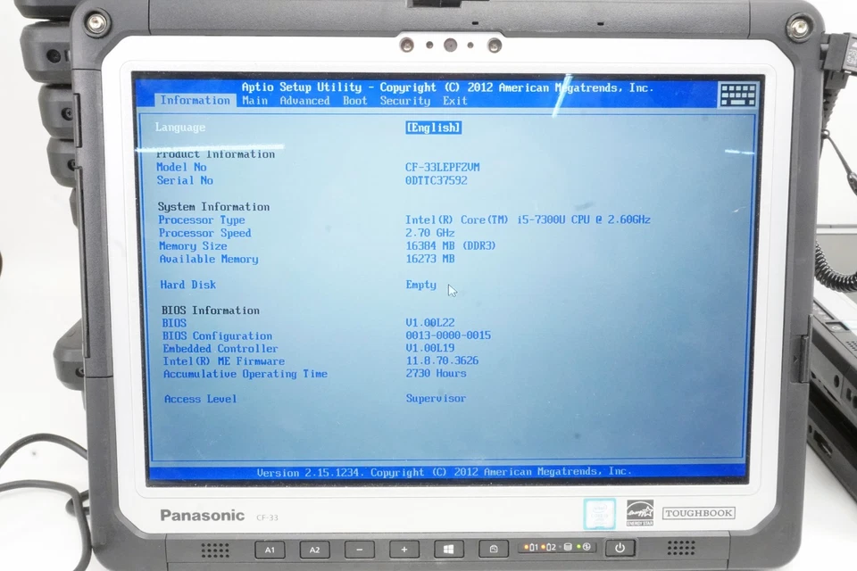Click the Intel Core i5 sticker
The height and width of the screenshot is (571, 857).
click(599, 514)
